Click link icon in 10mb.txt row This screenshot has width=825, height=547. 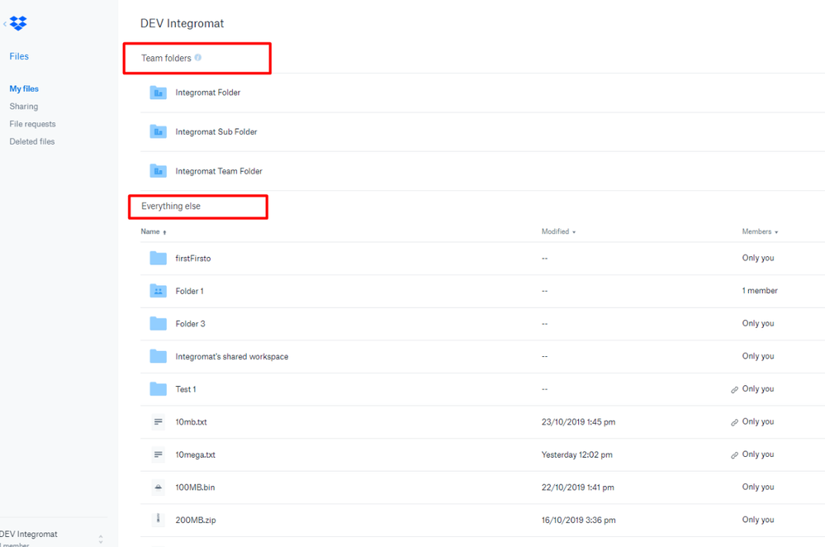point(734,422)
